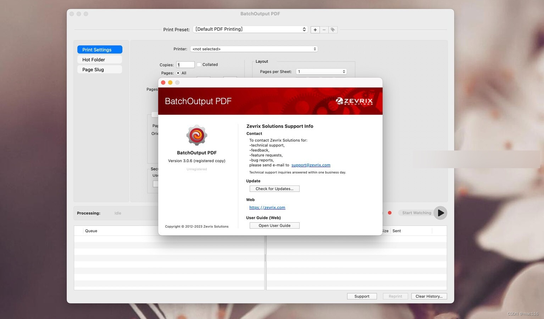Toggle the Collated checkbox
This screenshot has height=319, width=544.
point(199,64)
